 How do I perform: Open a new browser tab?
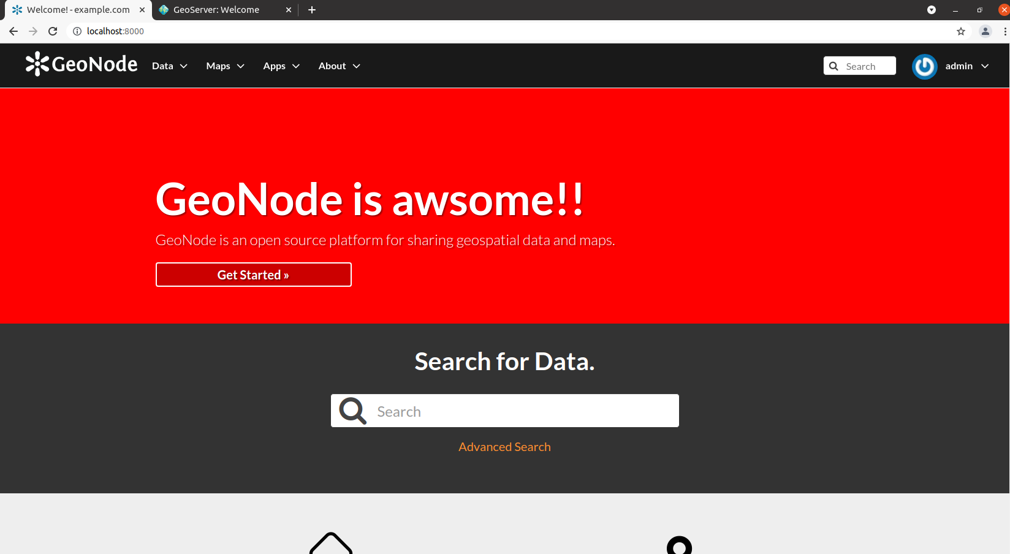(x=312, y=10)
